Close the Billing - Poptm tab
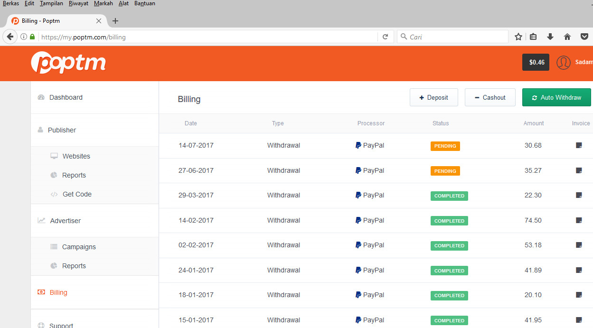 (x=99, y=21)
